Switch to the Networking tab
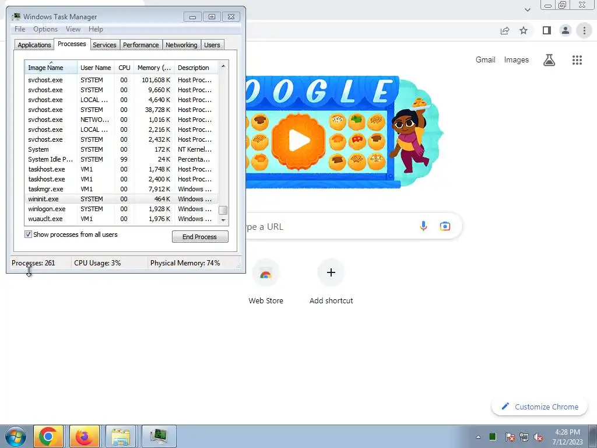597x448 pixels. pyautogui.click(x=181, y=45)
